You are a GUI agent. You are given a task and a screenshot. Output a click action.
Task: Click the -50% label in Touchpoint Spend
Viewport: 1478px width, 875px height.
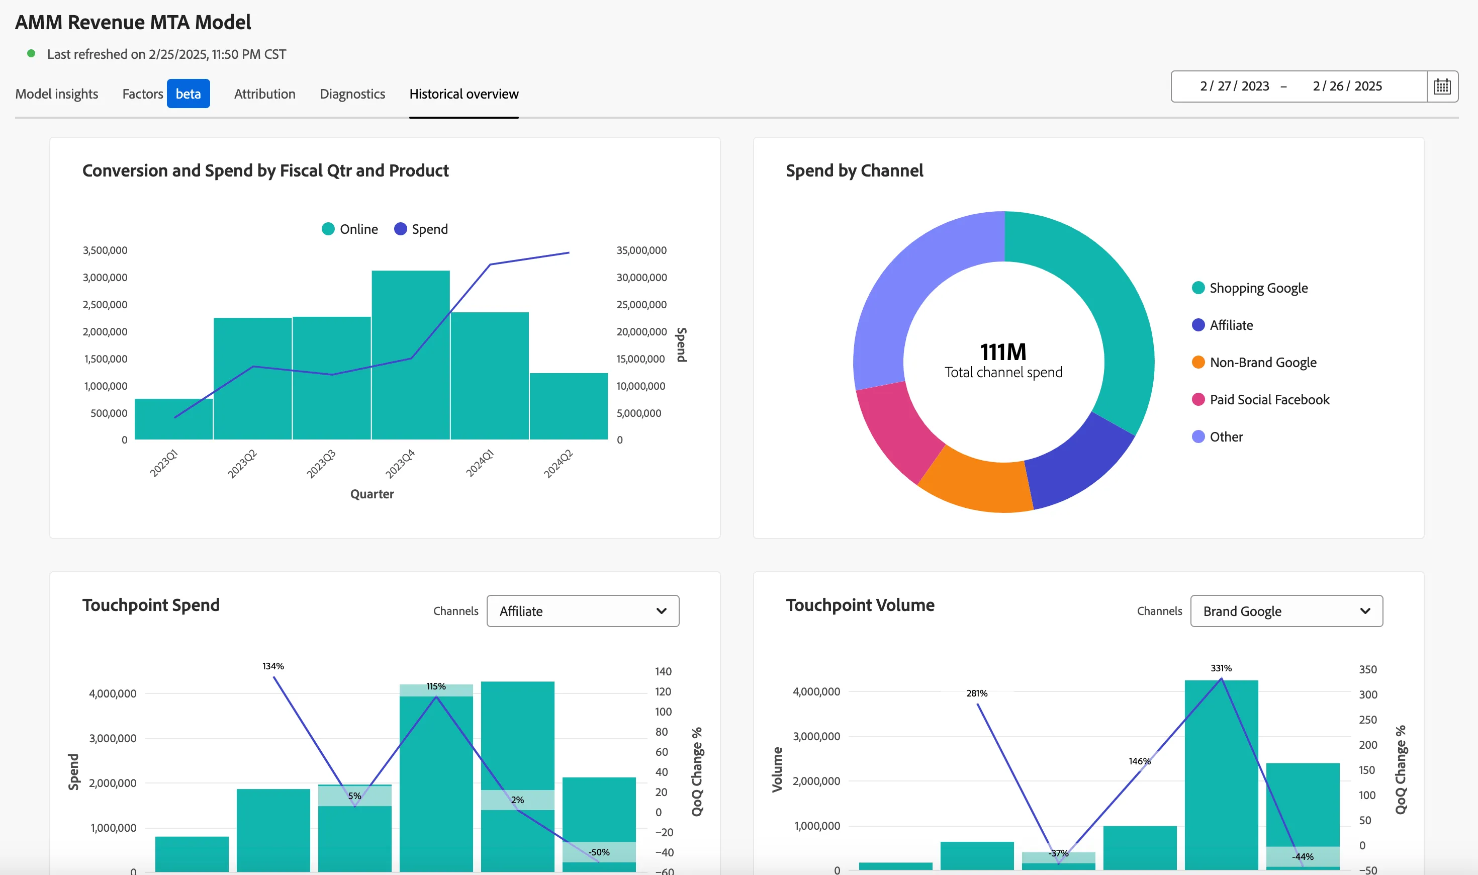[x=599, y=852]
